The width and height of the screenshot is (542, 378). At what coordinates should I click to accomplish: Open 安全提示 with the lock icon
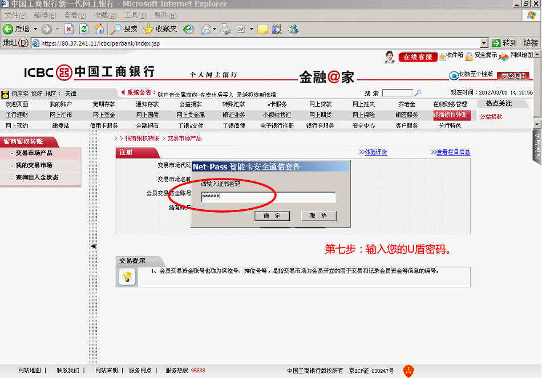tap(481, 56)
